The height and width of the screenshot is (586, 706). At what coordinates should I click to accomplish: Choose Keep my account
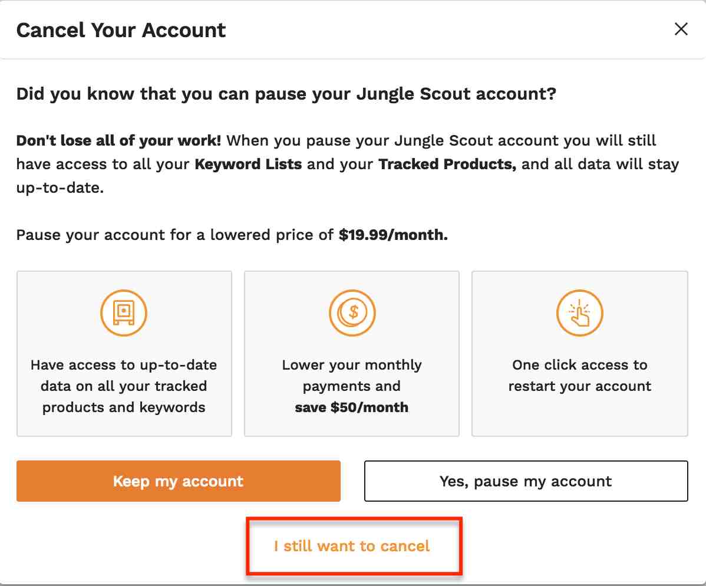(x=179, y=481)
